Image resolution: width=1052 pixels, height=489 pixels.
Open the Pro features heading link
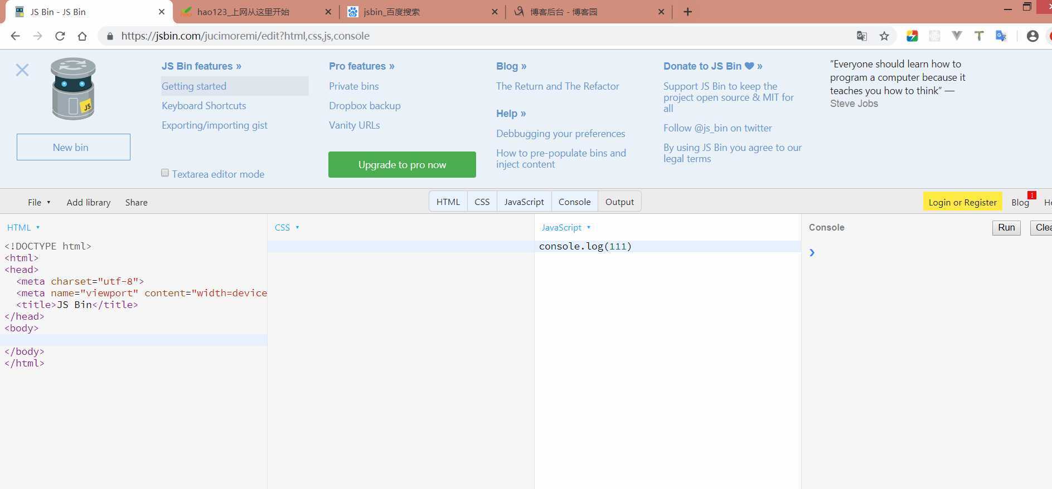[362, 66]
